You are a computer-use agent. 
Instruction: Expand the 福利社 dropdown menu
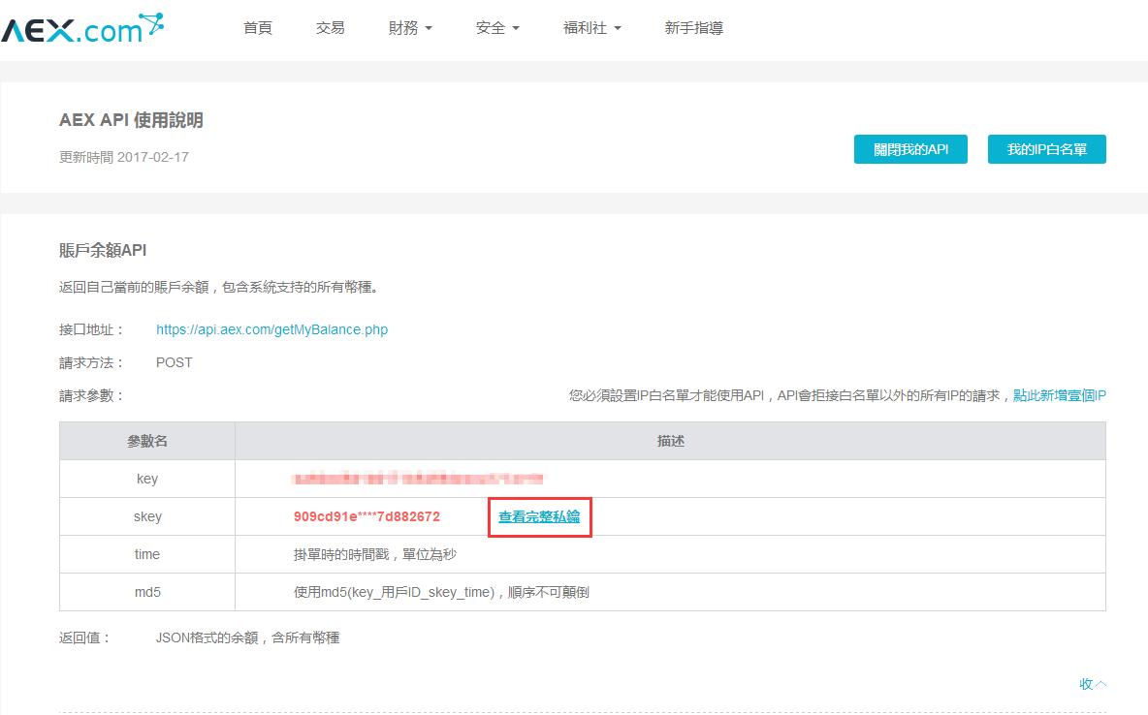coord(591,28)
